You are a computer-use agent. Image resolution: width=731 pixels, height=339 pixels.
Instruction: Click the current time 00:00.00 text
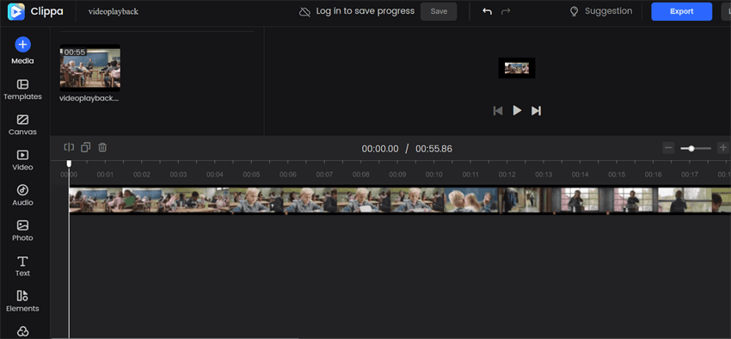(x=380, y=149)
